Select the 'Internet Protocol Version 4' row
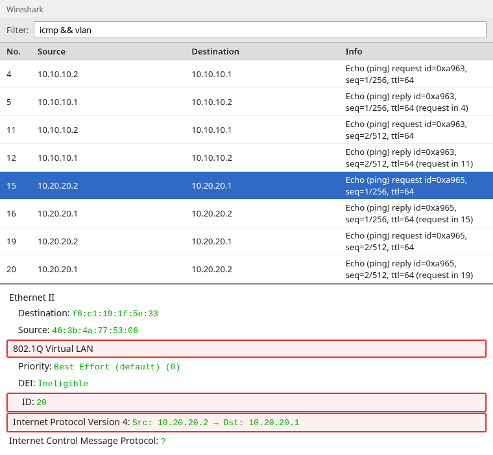The image size is (493, 455). pyautogui.click(x=246, y=423)
